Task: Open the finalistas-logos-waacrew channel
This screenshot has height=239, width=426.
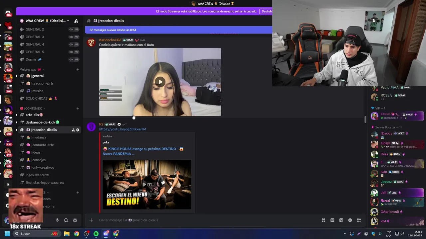Action: click(49, 183)
